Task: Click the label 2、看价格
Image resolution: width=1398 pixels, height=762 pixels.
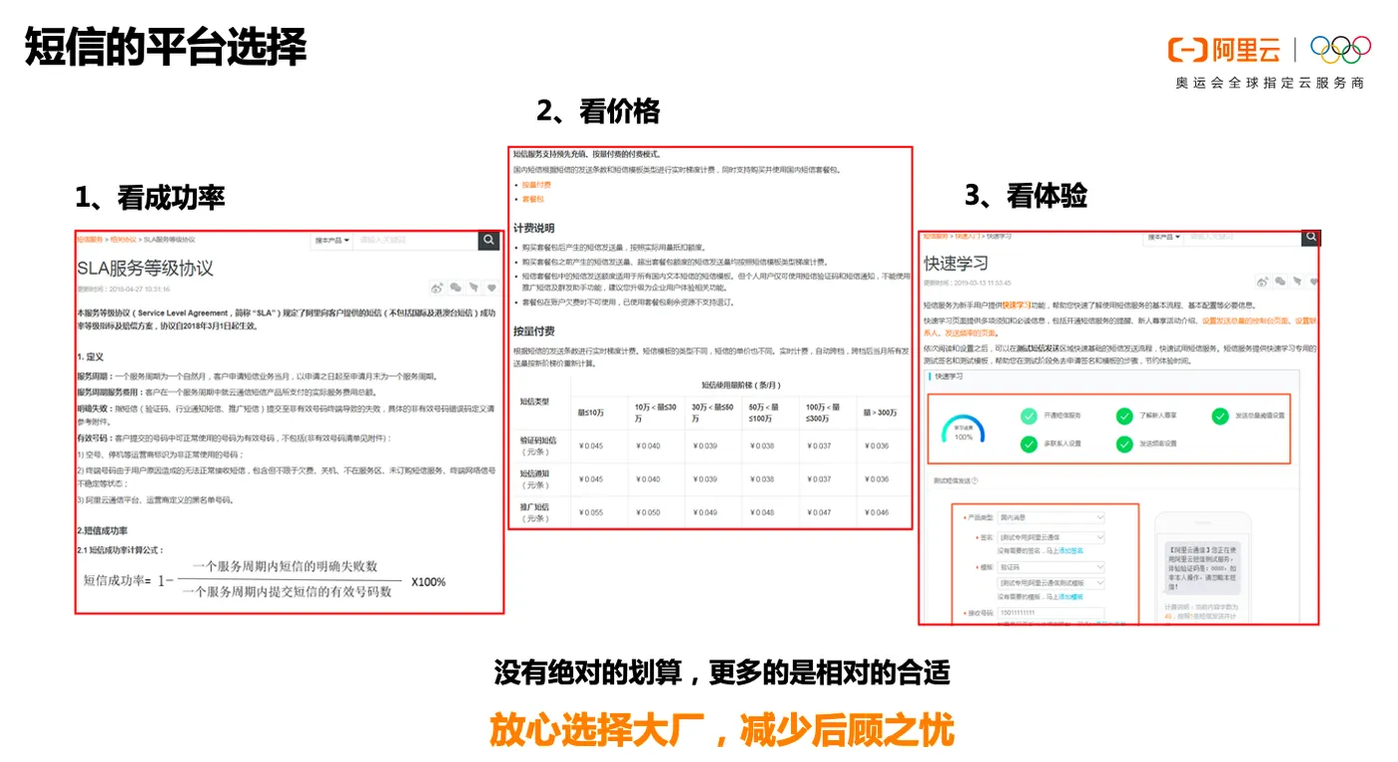Action: [x=599, y=111]
